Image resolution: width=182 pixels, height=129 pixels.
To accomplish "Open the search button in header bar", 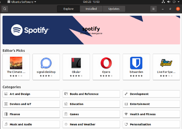I will coord(5,9).
